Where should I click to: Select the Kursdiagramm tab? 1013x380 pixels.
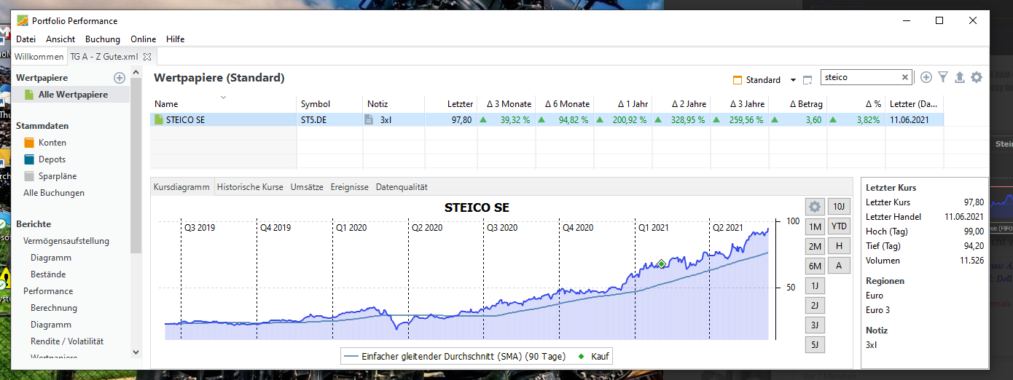181,187
